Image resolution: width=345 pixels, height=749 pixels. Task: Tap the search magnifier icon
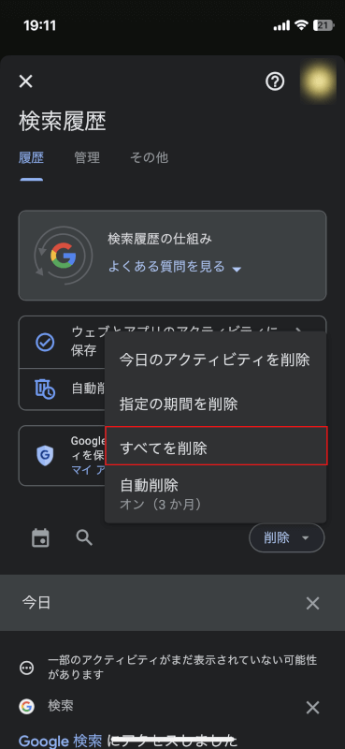click(x=84, y=537)
